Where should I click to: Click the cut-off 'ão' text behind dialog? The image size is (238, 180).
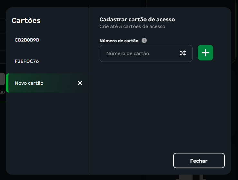tap(2, 92)
